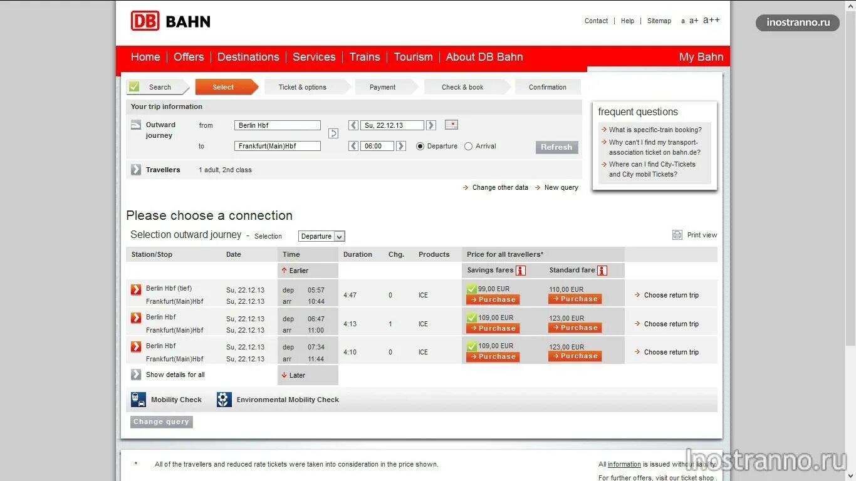Open the Contact link

click(x=596, y=21)
